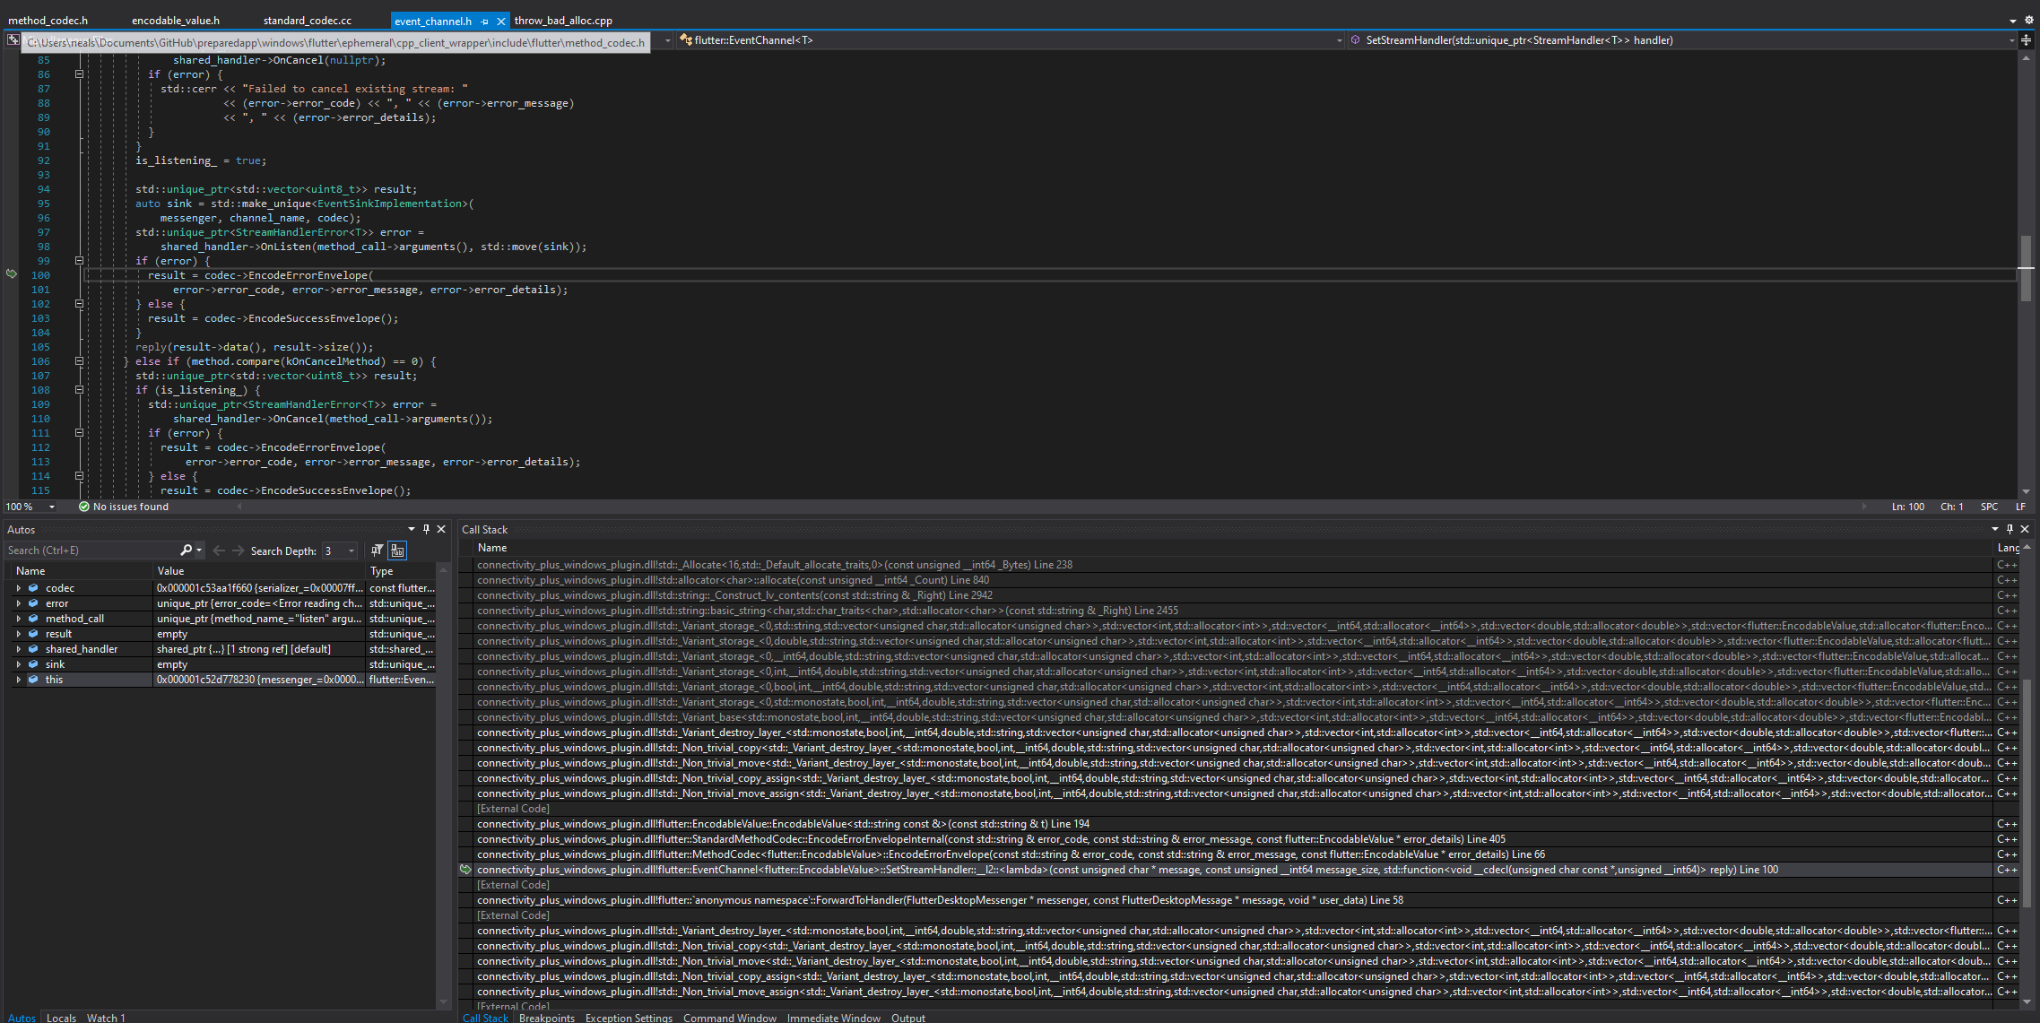This screenshot has width=2040, height=1023.
Task: Click the document icon left of the file path breadcrumb
Action: click(13, 40)
